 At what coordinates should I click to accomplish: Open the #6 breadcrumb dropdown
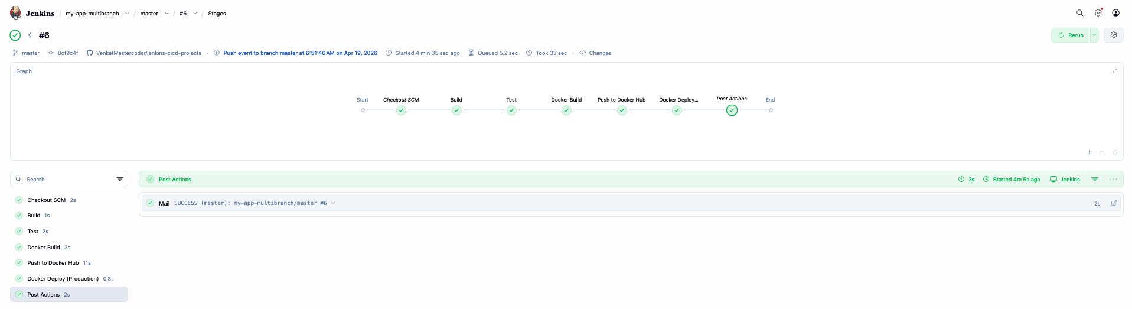point(195,13)
